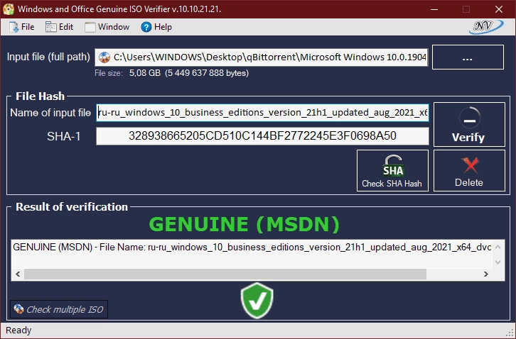Close the ISO Verifier window
This screenshot has height=339, width=516.
[x=499, y=9]
